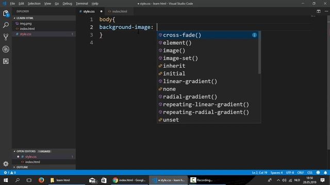Image resolution: width=330 pixels, height=185 pixels.
Task: Open the Help menu
Action: click(x=95, y=4)
